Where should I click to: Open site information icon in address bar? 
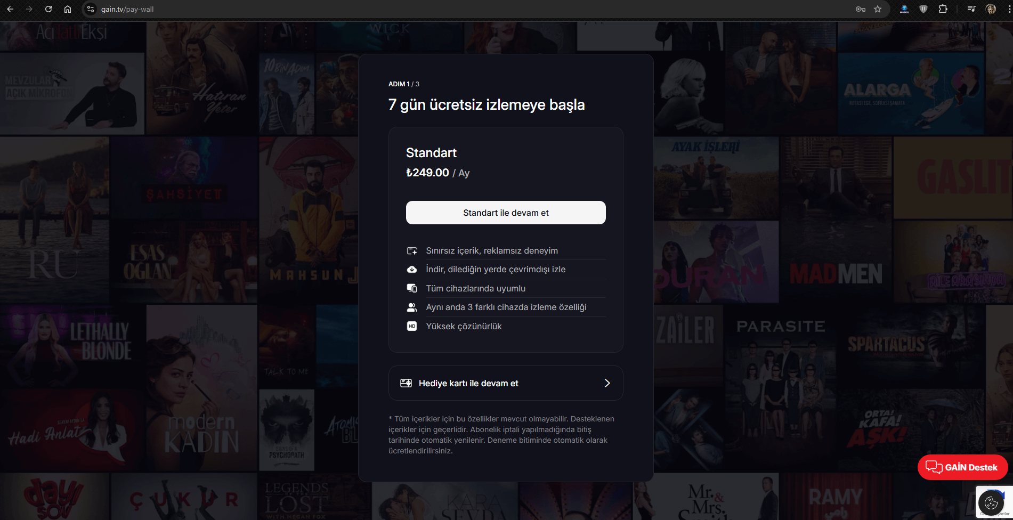[91, 9]
